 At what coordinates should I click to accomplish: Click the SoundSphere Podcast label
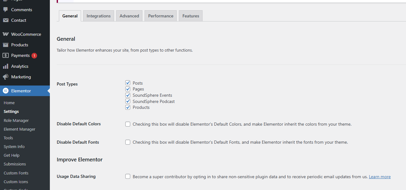coord(154,101)
